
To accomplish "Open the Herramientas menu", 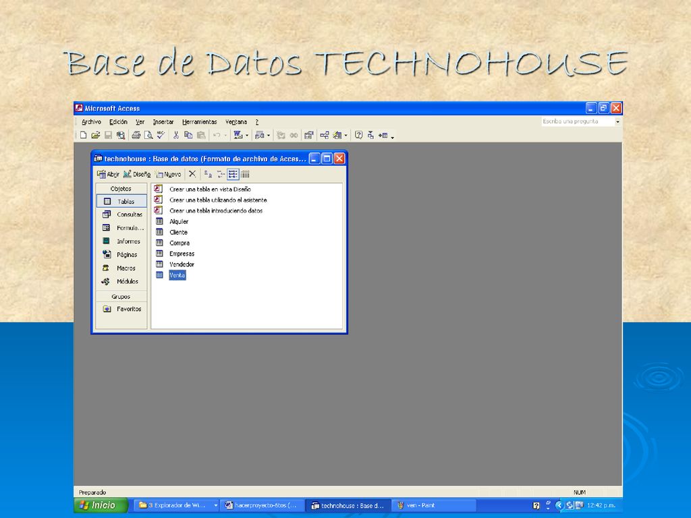I will pyautogui.click(x=200, y=122).
